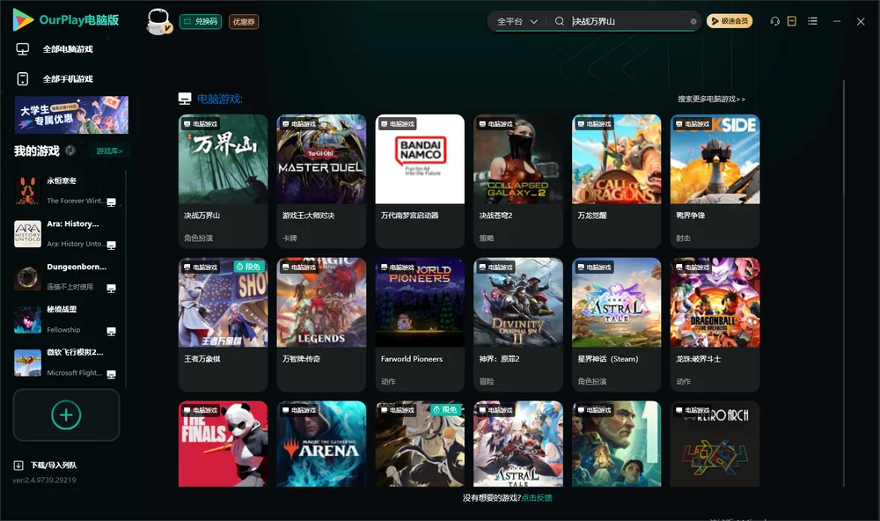The image size is (880, 521).
Task: Open 微软飞行模拟 in my games list
Action: coord(66,362)
